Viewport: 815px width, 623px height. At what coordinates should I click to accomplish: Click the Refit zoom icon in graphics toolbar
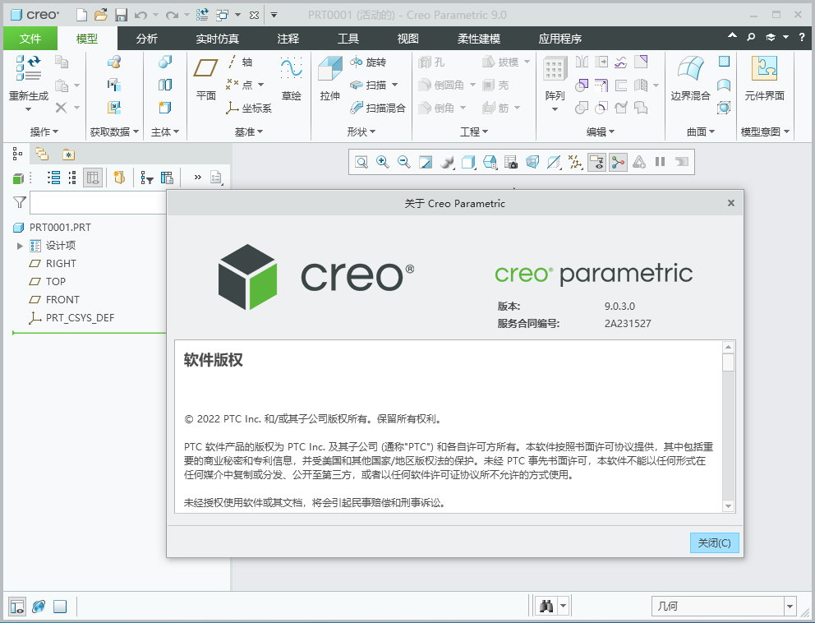(x=361, y=162)
